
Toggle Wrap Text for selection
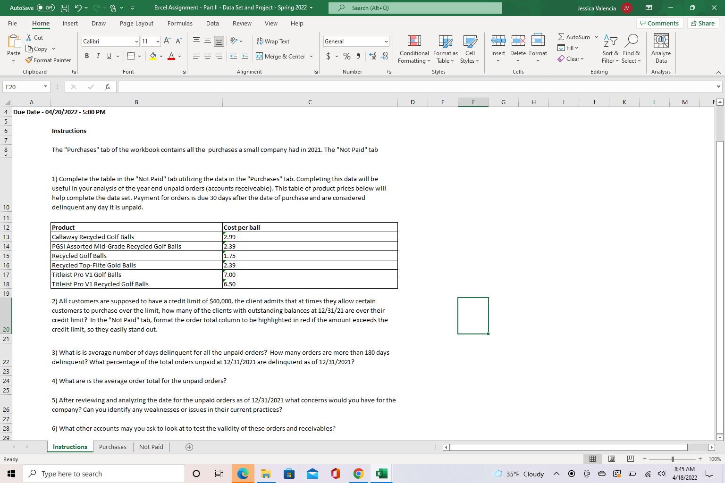(x=273, y=41)
